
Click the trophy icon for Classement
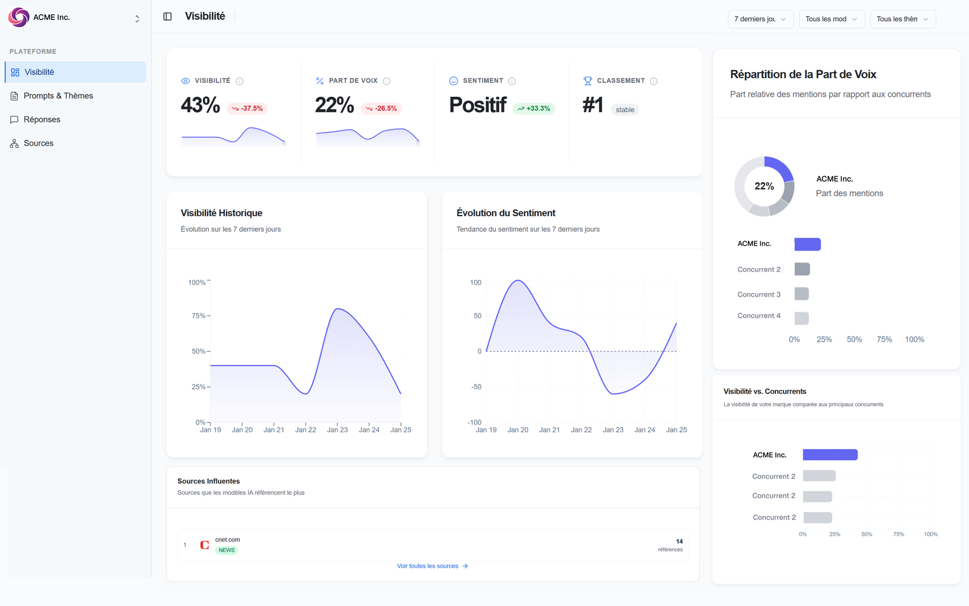[587, 81]
